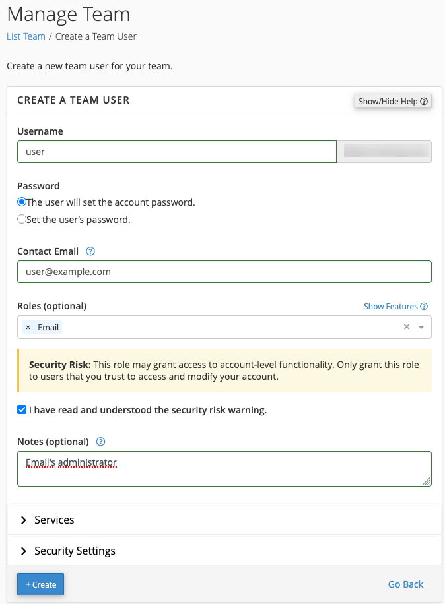Viewport: 445px width, 604px height.
Task: Go to List Team breadcrumb
Action: 26,36
